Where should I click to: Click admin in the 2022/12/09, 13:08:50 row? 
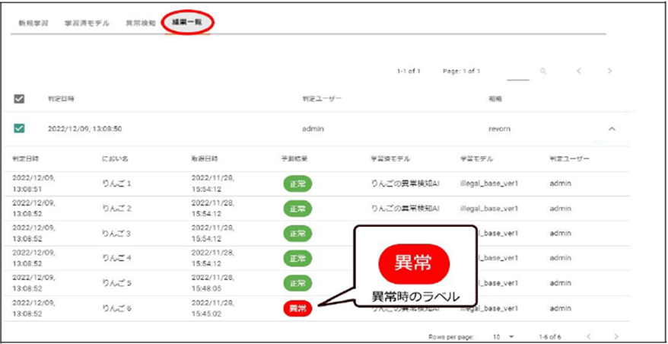pos(313,129)
